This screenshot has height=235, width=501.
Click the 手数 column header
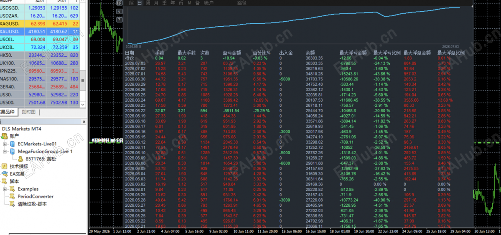pos(160,53)
